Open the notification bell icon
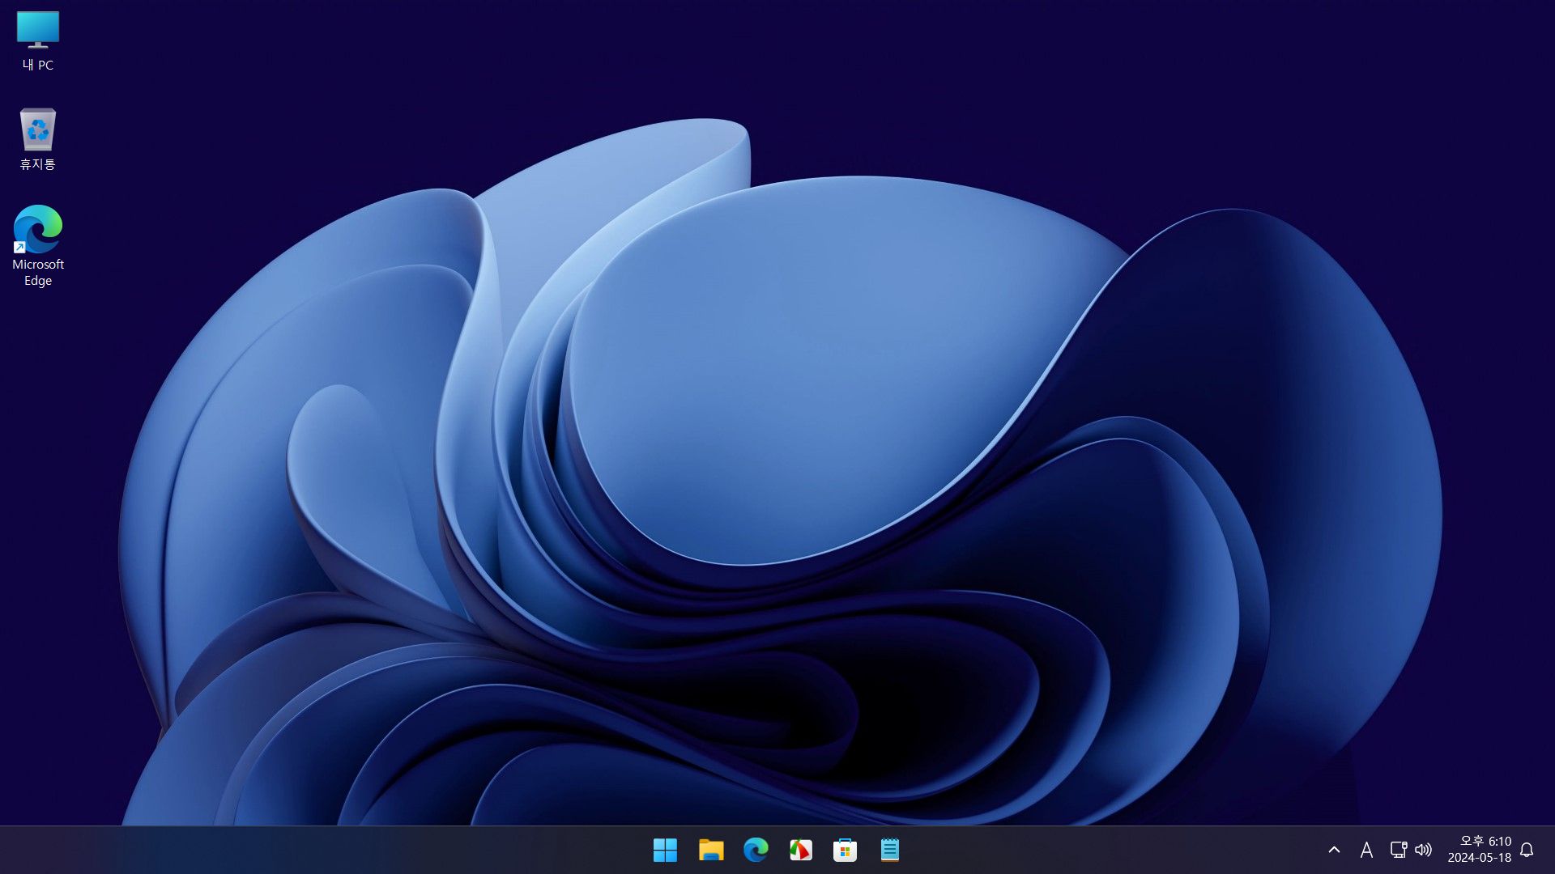1555x874 pixels. (x=1527, y=850)
